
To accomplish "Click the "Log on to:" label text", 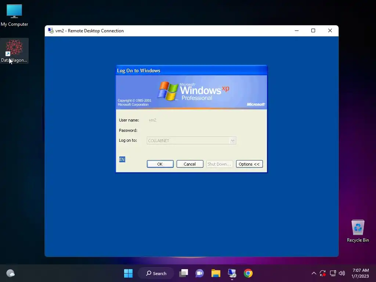I will (x=128, y=140).
